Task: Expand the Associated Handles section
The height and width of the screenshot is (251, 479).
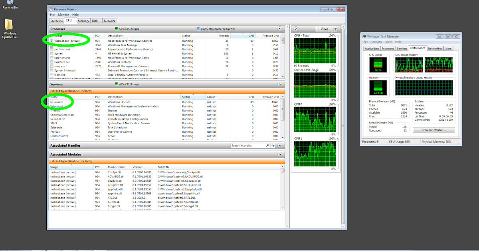Action: pyautogui.click(x=280, y=145)
